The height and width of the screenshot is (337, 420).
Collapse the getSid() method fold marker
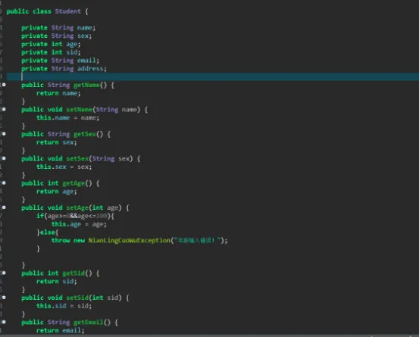[4, 273]
